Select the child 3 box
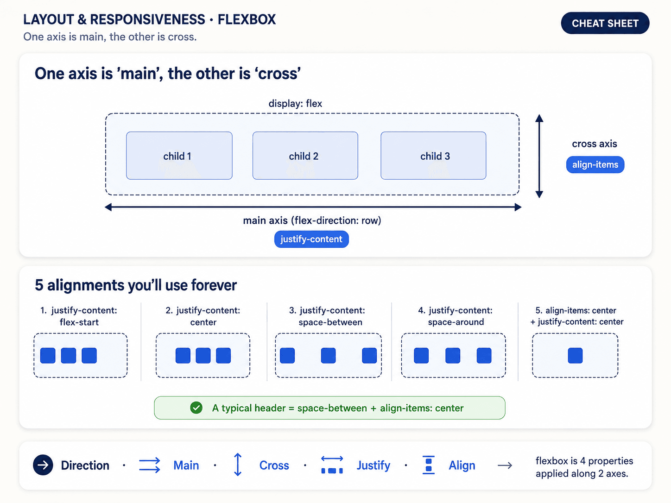This screenshot has height=503, width=671. point(433,156)
